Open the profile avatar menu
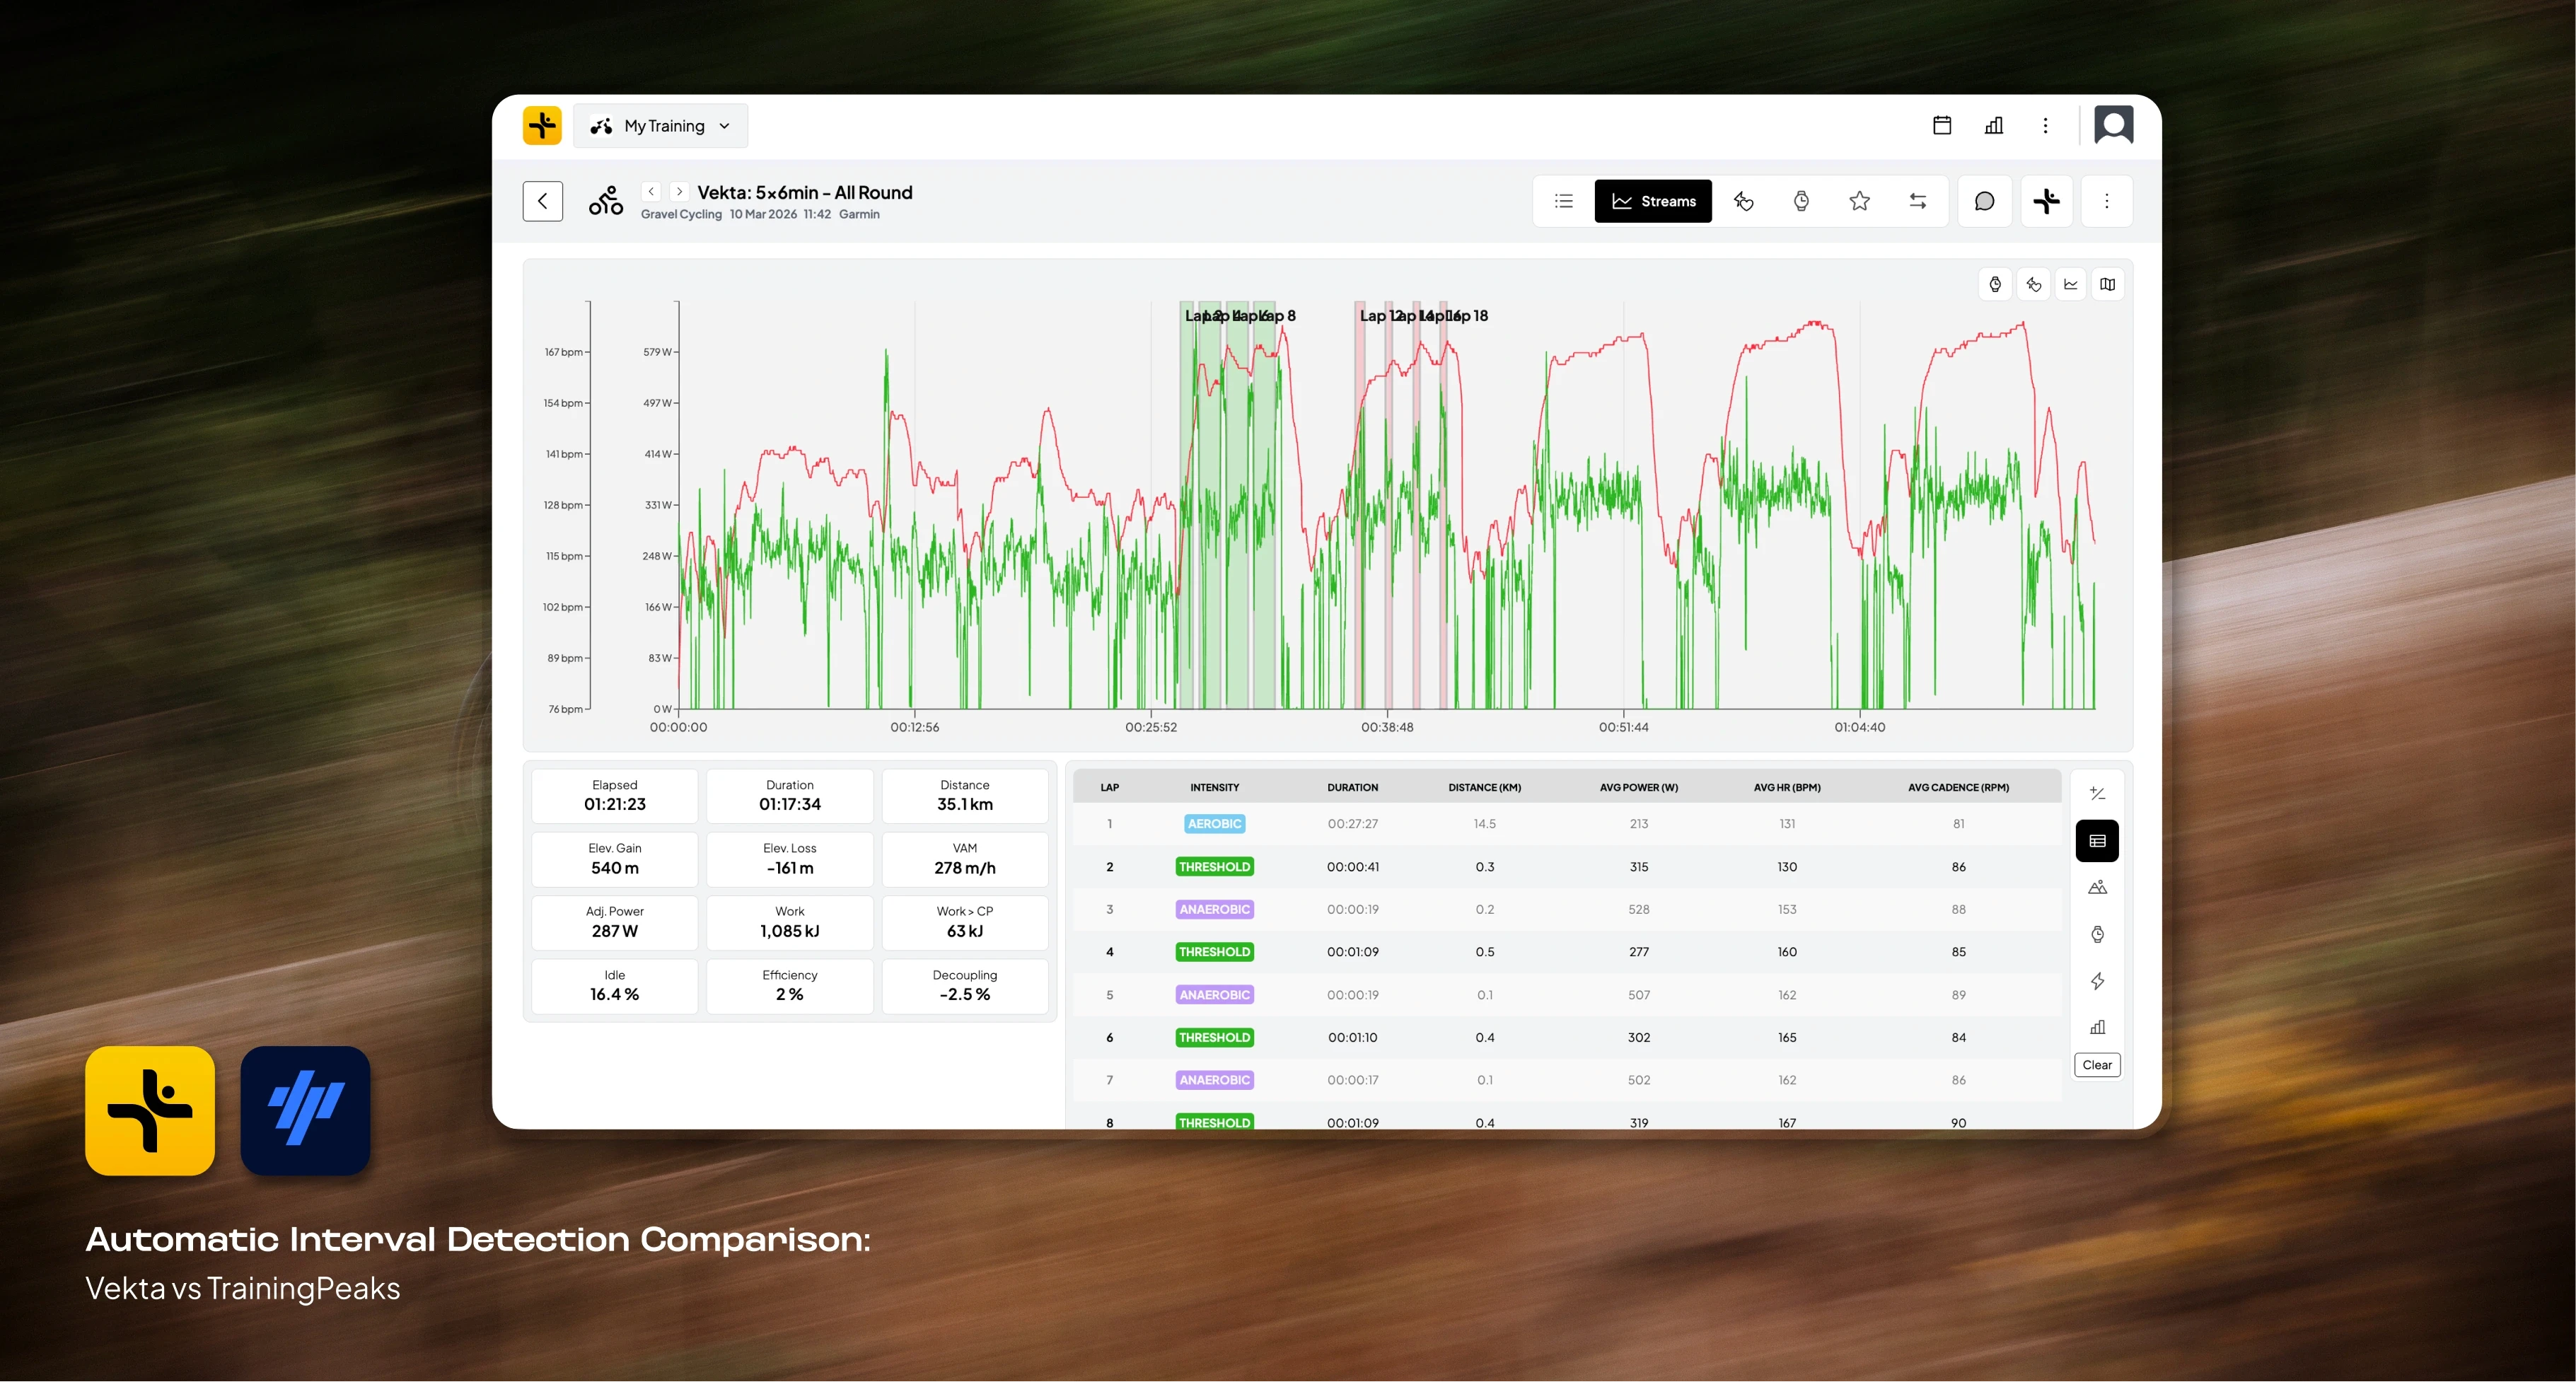Image resolution: width=2576 pixels, height=1382 pixels. tap(2114, 125)
